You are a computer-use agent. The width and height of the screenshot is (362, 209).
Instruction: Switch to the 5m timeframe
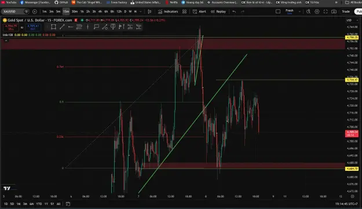(x=58, y=12)
